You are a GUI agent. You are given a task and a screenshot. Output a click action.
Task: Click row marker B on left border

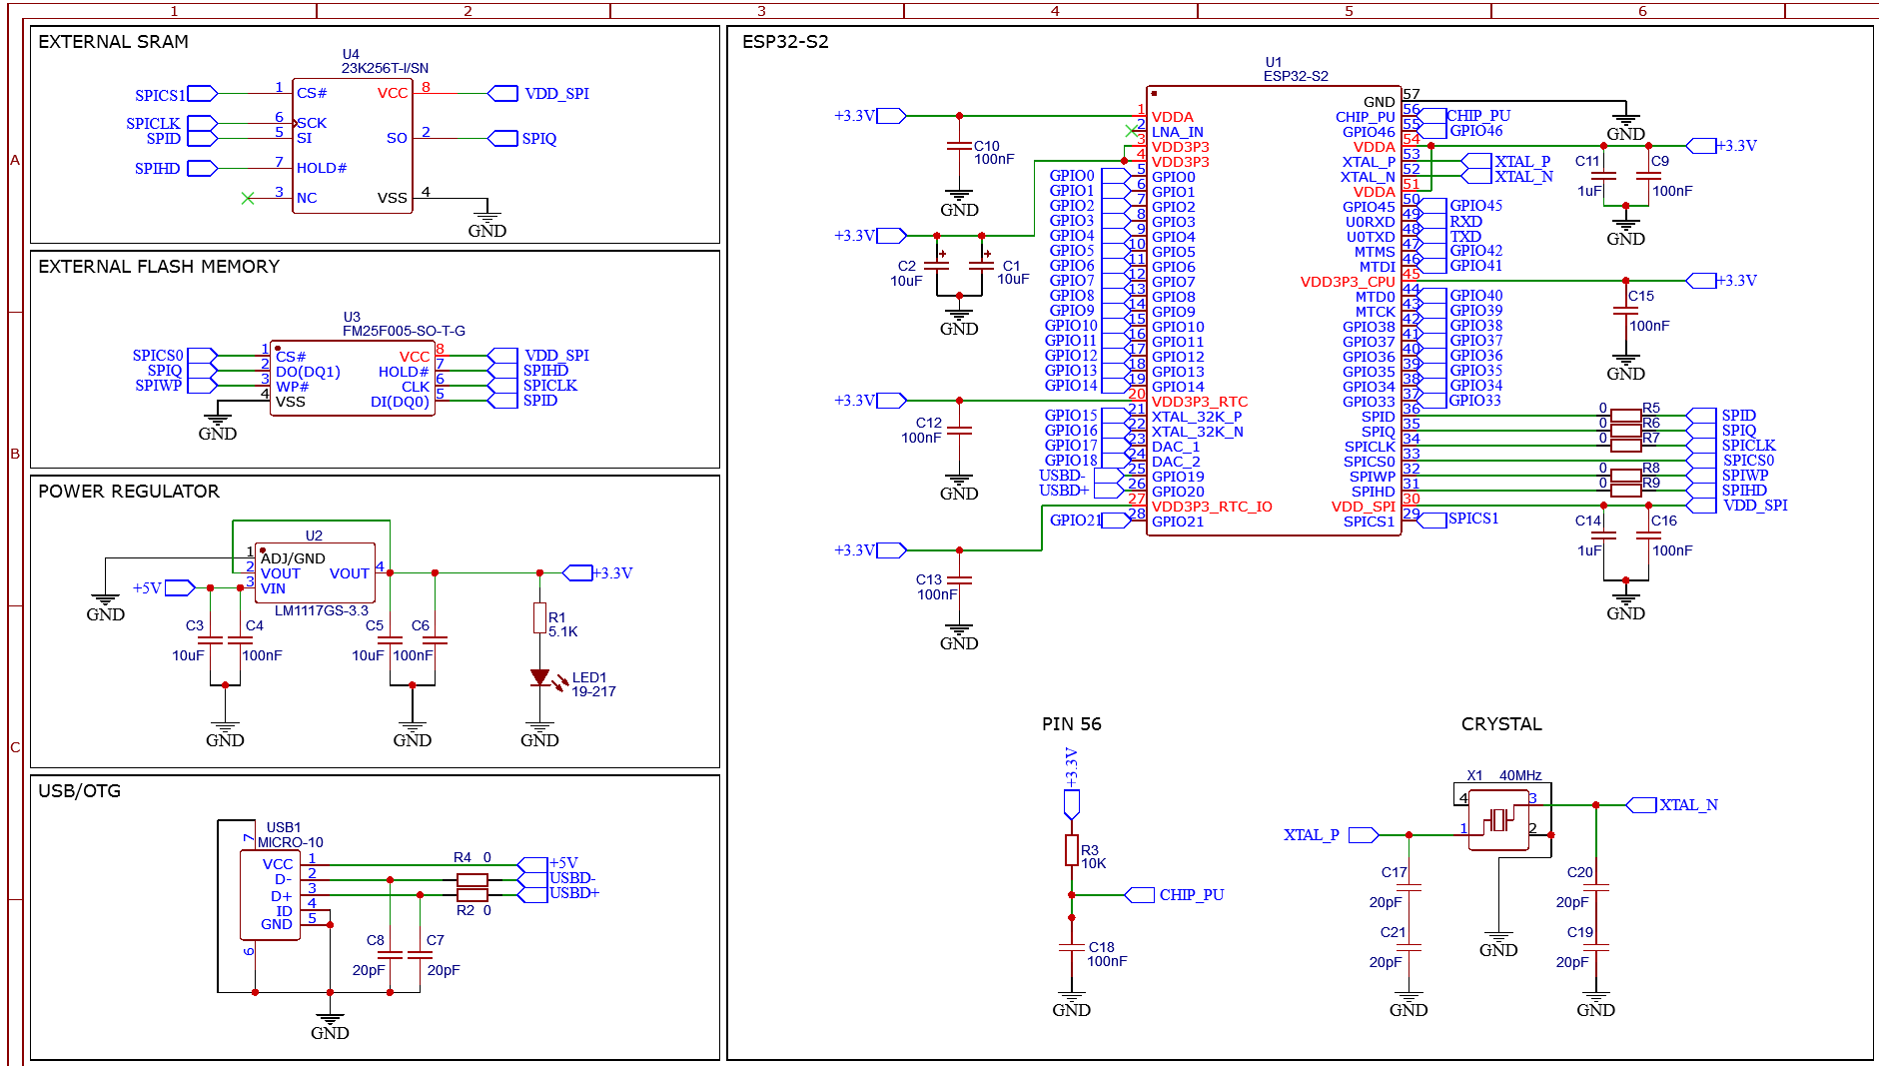15,453
